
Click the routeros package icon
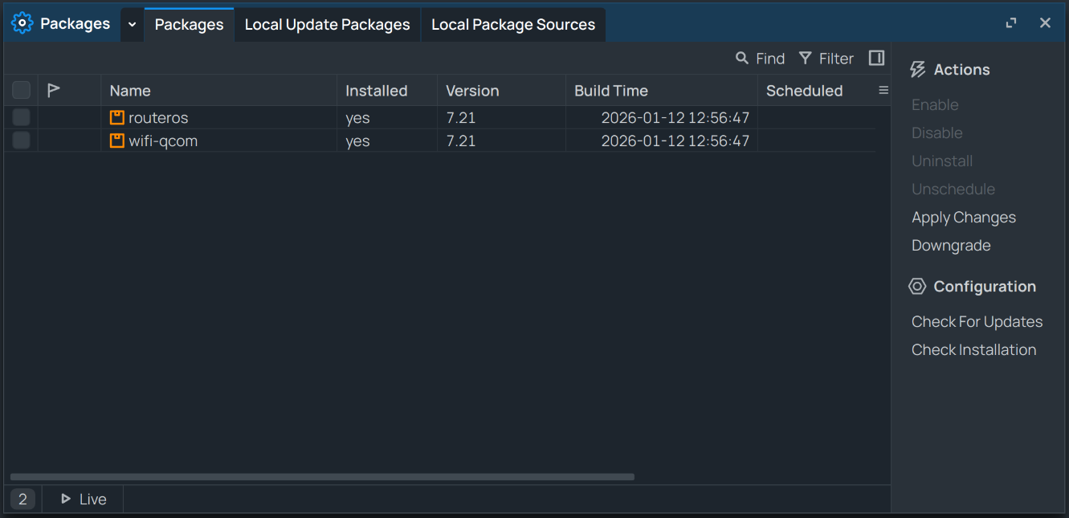click(x=117, y=118)
